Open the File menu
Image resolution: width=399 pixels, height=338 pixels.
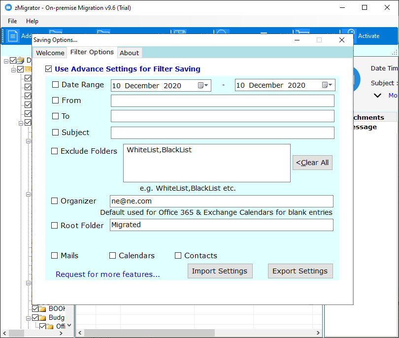[12, 21]
